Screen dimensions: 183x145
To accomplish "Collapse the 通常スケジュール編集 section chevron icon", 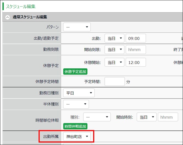I will [x=7, y=17].
